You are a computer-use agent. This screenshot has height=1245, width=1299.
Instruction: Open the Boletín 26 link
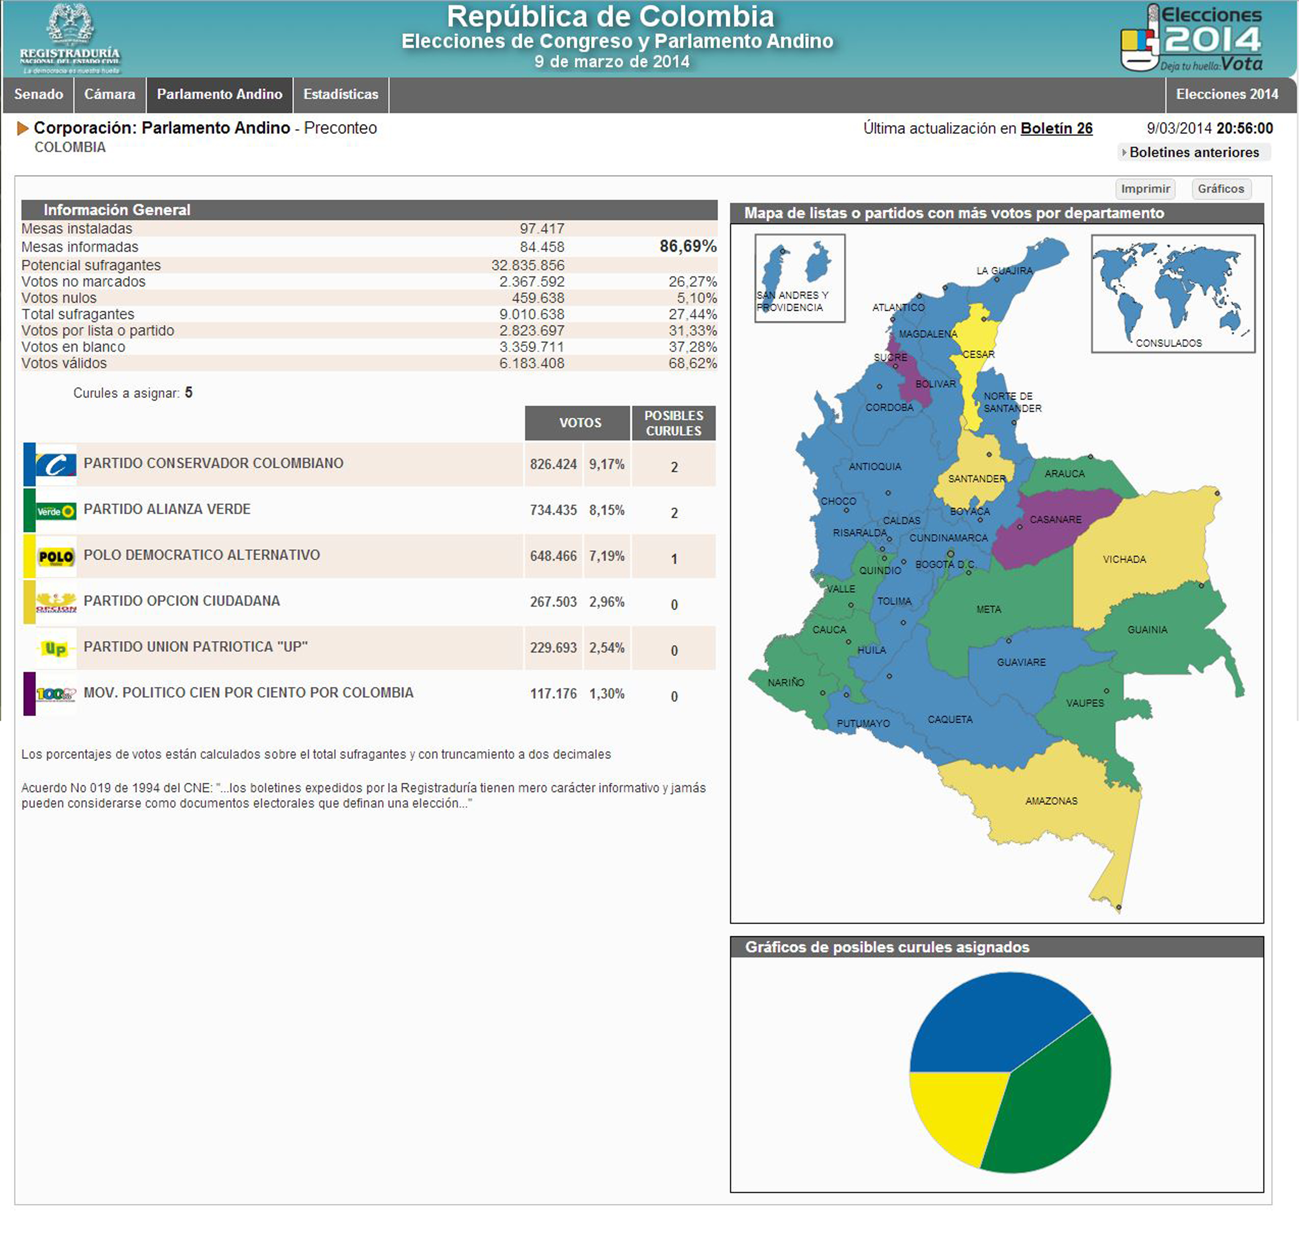tap(1056, 129)
